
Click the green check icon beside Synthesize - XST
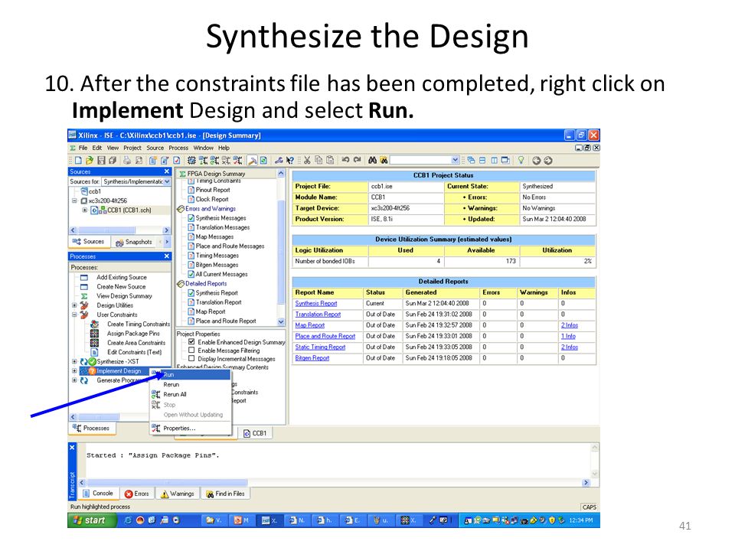[x=93, y=362]
